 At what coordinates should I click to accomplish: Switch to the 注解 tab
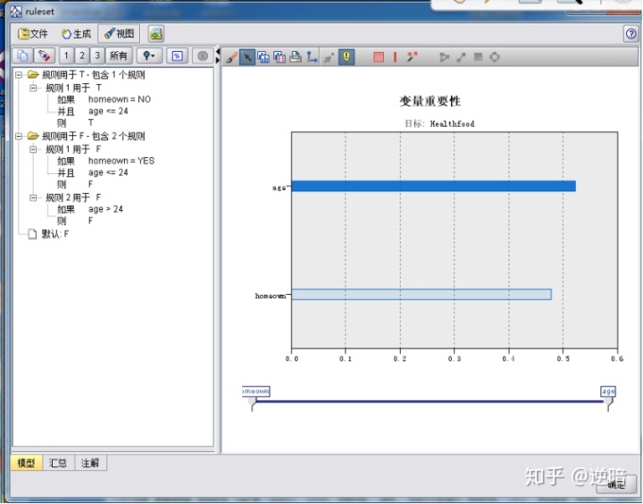pos(90,463)
